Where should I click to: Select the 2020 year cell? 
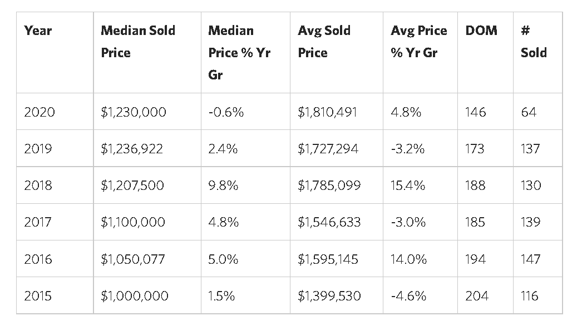point(40,112)
